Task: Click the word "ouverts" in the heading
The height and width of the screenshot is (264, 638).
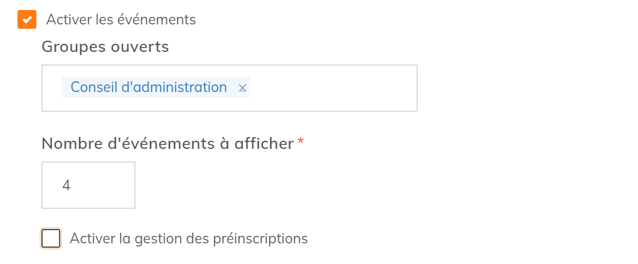Action: [x=144, y=47]
